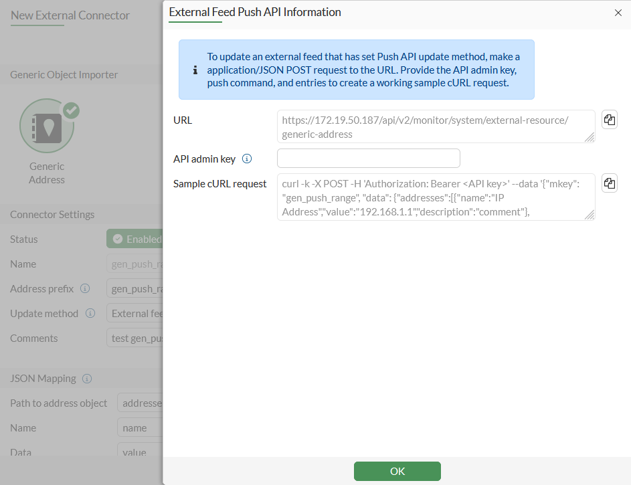Click the Comments input field
631x485 pixels.
(135, 338)
